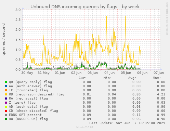The height and width of the screenshot is (131, 170).
Task: Click the '03 Jun' x-axis label
Action: 93,73
